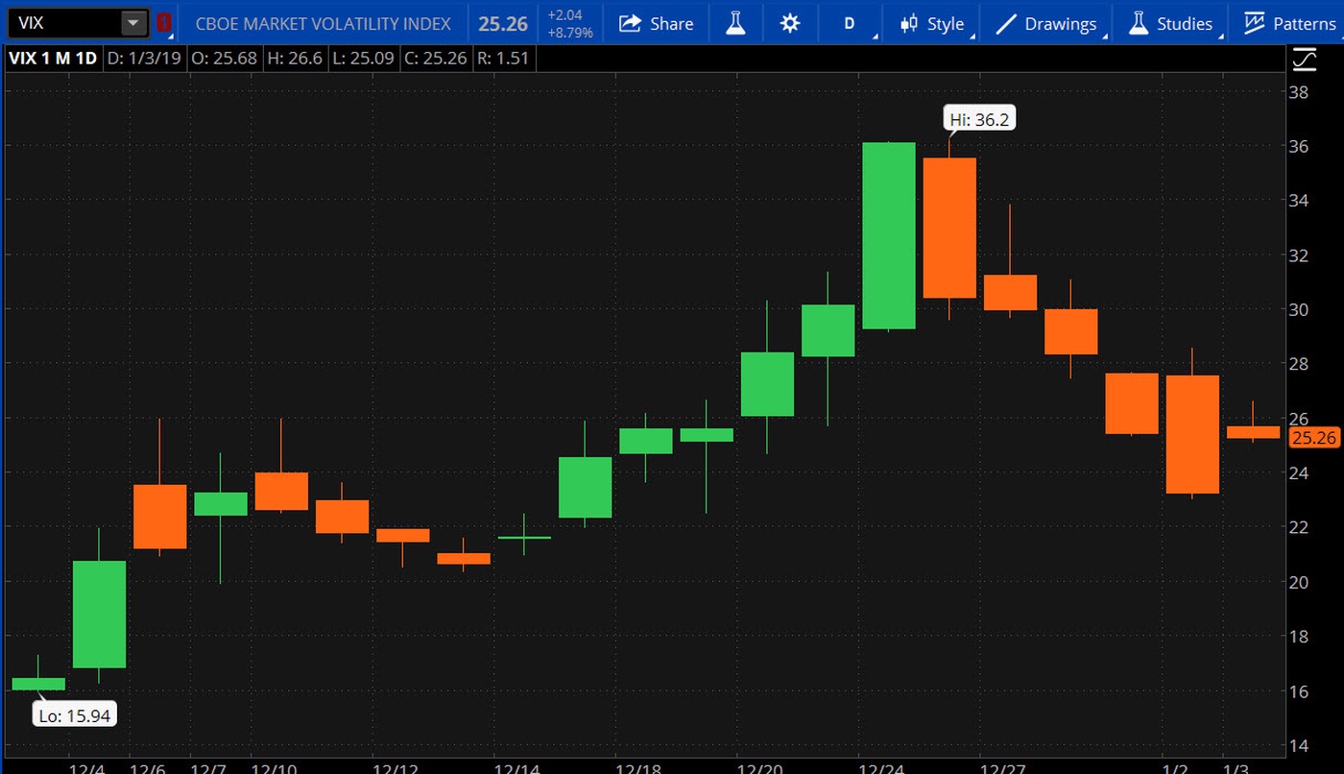Click the O: 25.68 open value

(x=224, y=58)
